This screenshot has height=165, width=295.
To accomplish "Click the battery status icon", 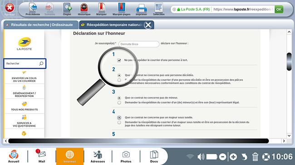I will point(212,157).
